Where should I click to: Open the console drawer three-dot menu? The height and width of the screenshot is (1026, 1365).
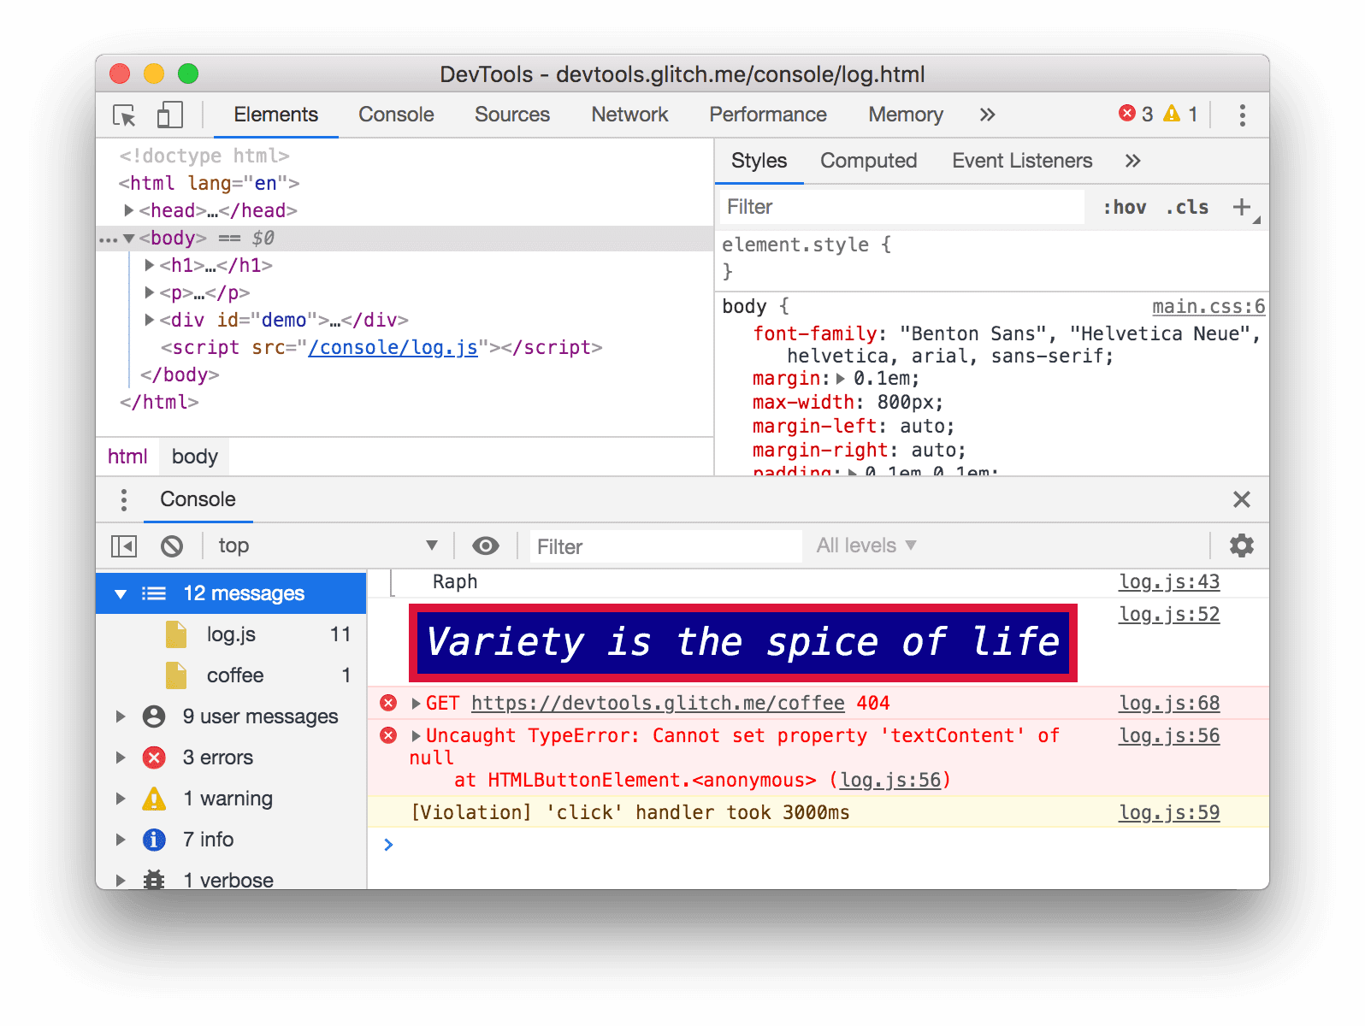pos(124,500)
